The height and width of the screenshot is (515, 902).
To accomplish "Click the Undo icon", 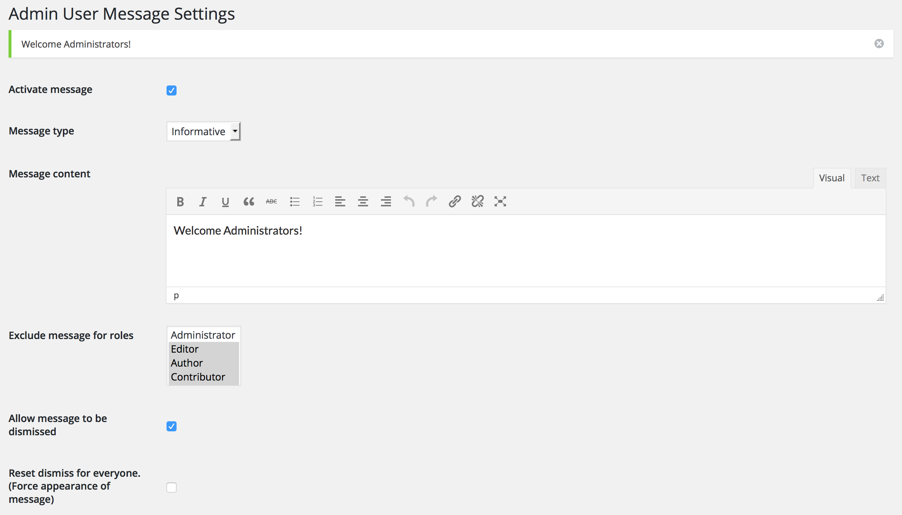I will 410,201.
